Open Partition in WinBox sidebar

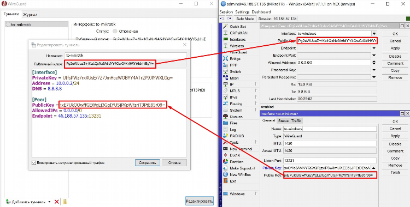tap(236, 162)
